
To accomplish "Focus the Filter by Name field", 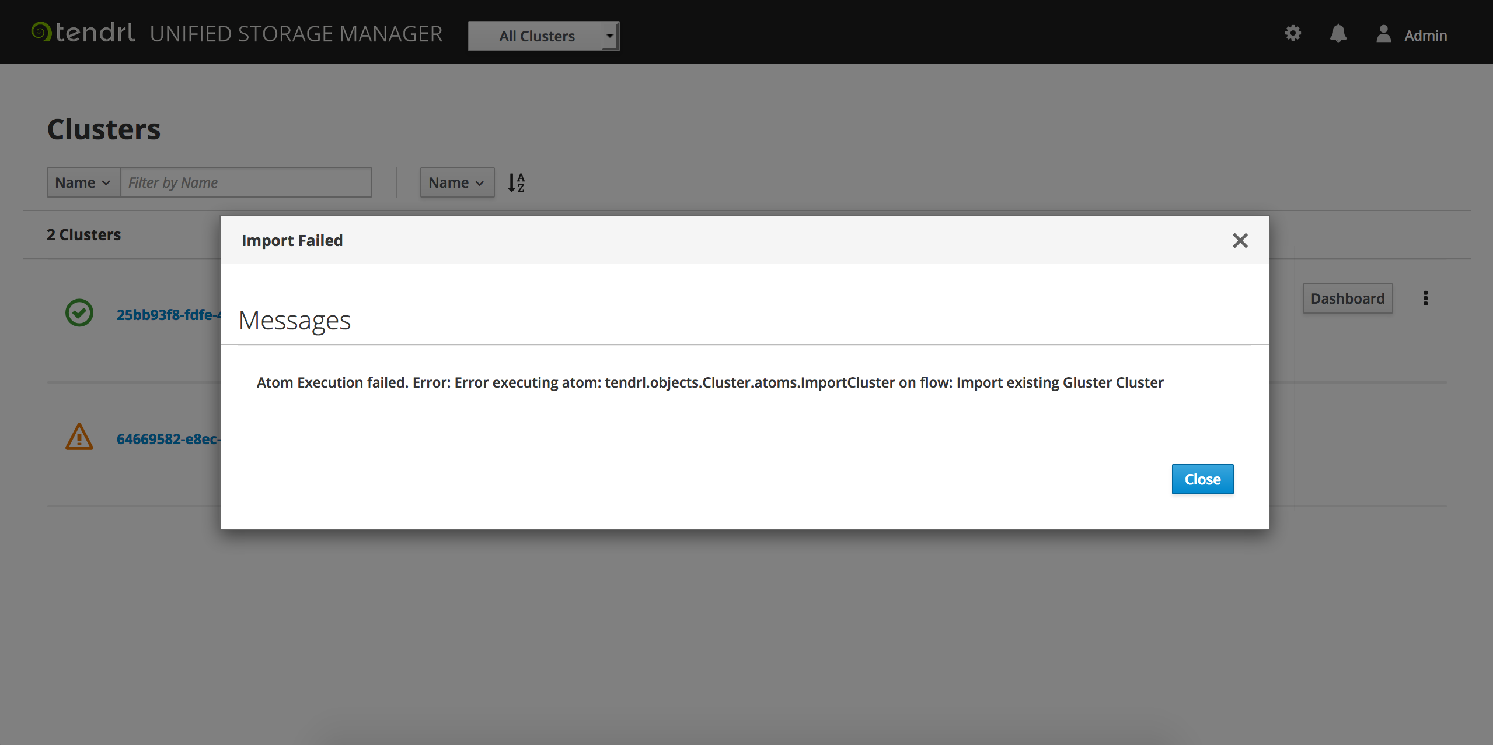I will 246,183.
